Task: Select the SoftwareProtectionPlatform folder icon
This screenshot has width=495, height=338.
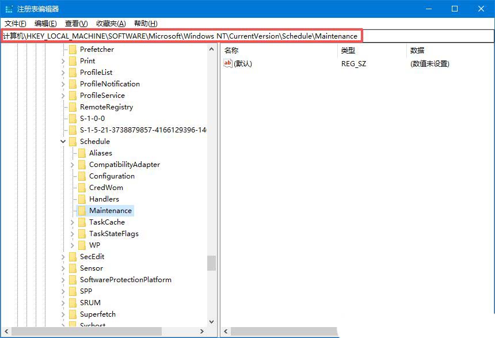Action: click(73, 280)
